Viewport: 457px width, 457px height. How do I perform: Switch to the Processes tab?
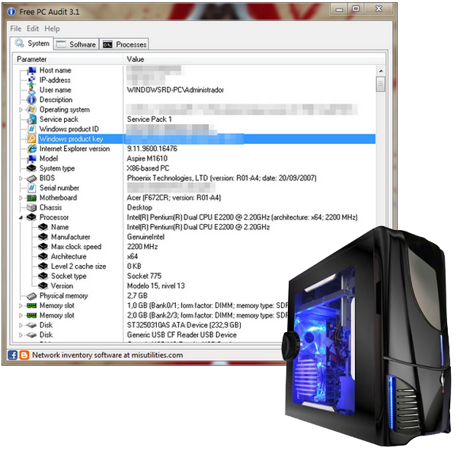pyautogui.click(x=124, y=44)
